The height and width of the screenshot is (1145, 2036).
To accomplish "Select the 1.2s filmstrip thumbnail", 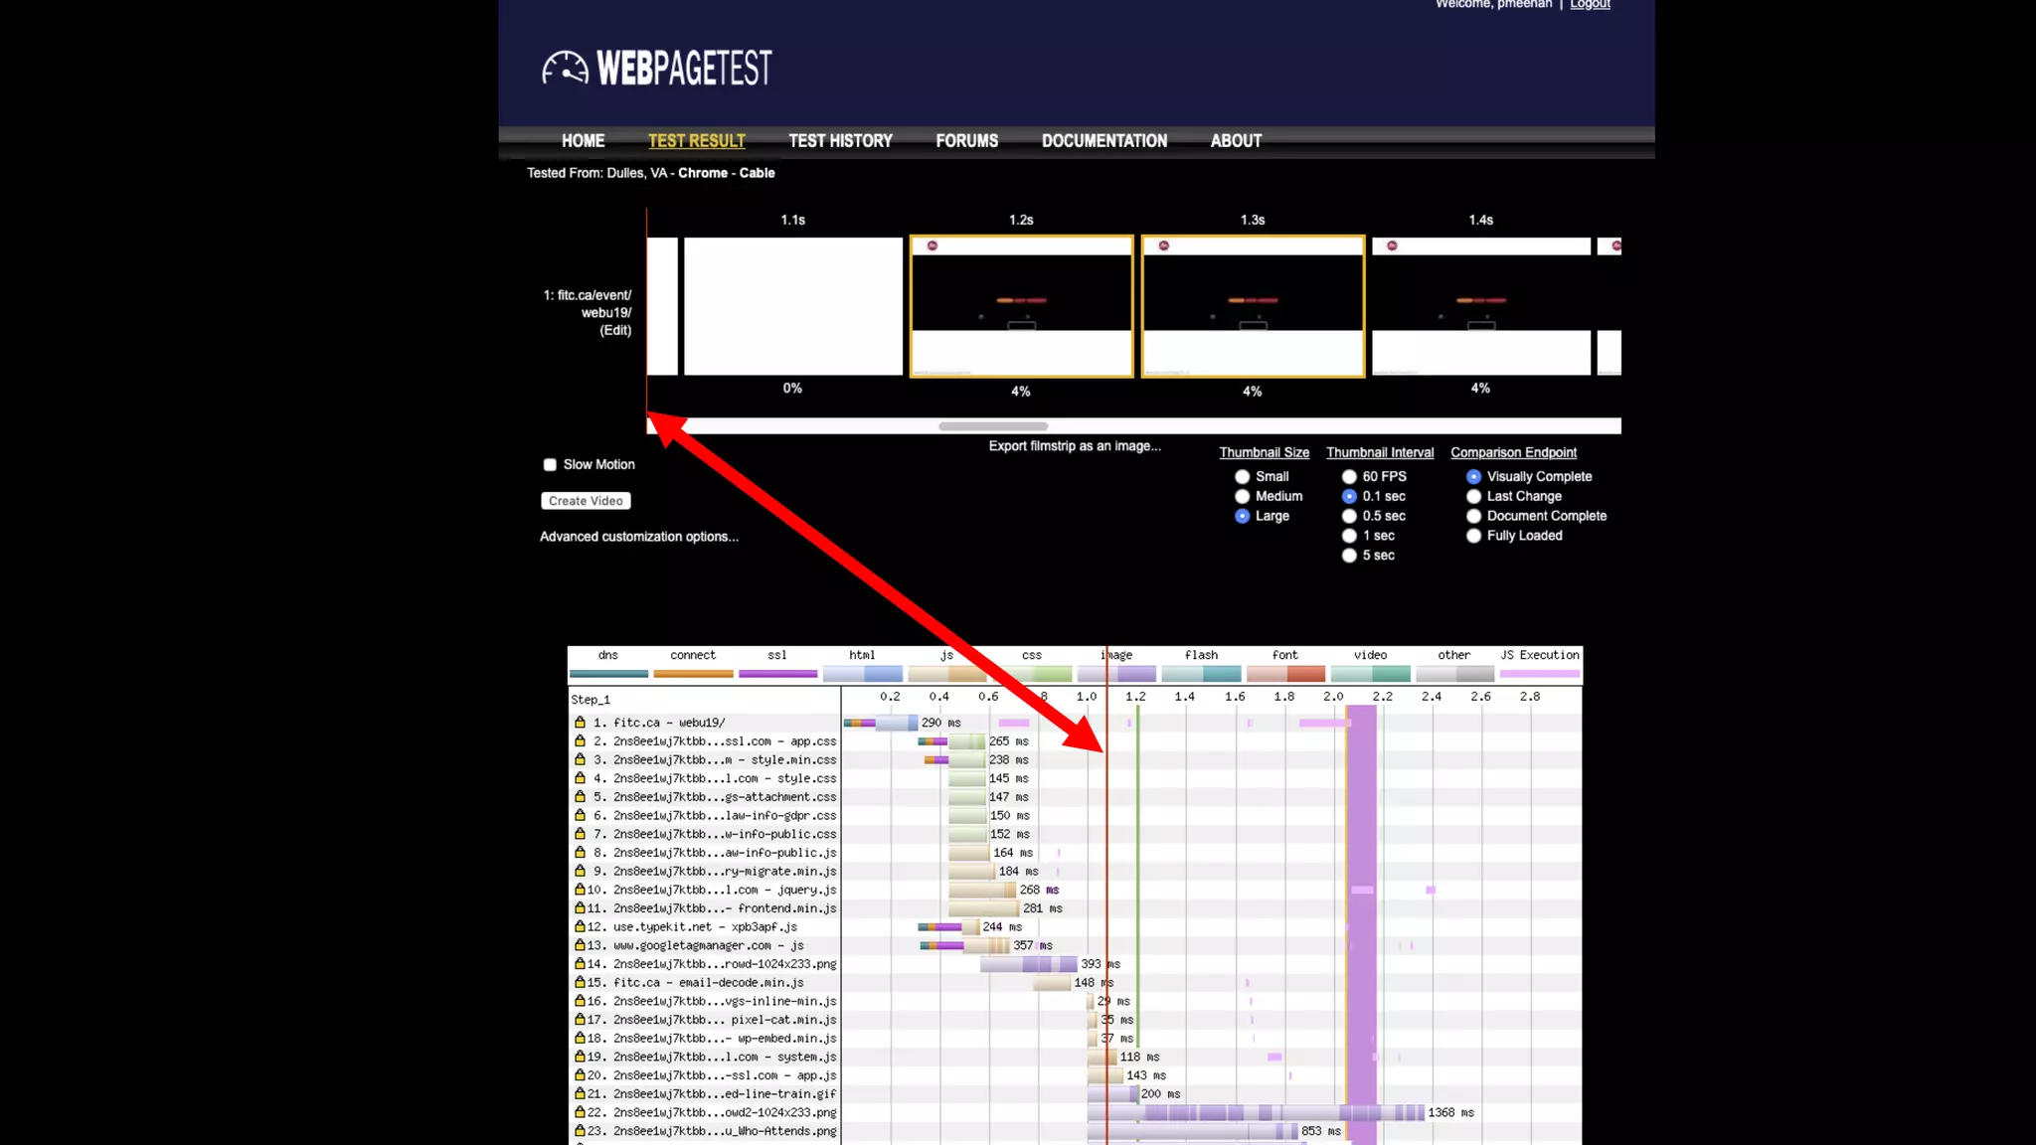I will pos(1021,306).
